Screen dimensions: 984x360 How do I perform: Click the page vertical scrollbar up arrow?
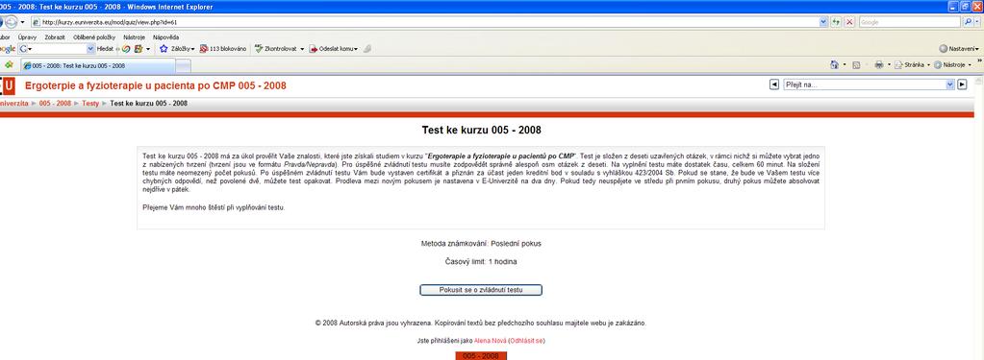(979, 82)
